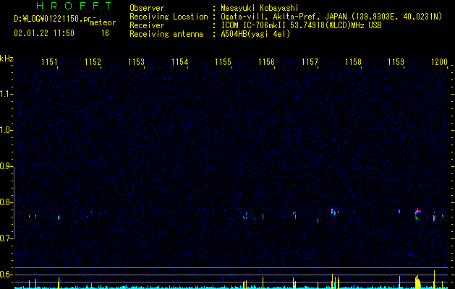This screenshot has height=289, width=455.
Task: Click the 0.9 kHz frequency label
Action: (x=6, y=166)
